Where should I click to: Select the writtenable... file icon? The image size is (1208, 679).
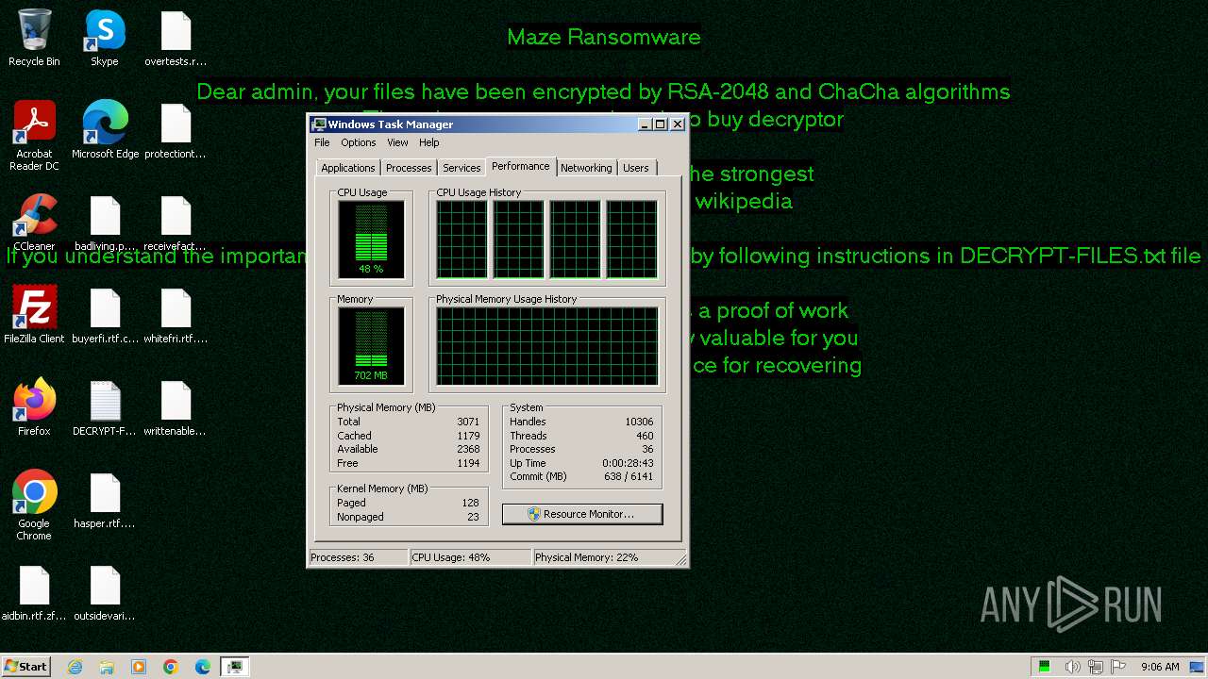[x=176, y=407]
